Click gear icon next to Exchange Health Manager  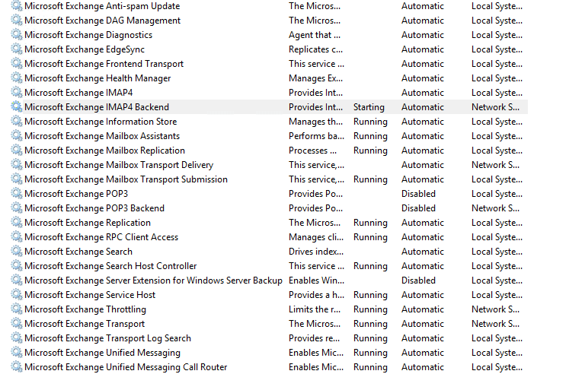[x=17, y=78]
